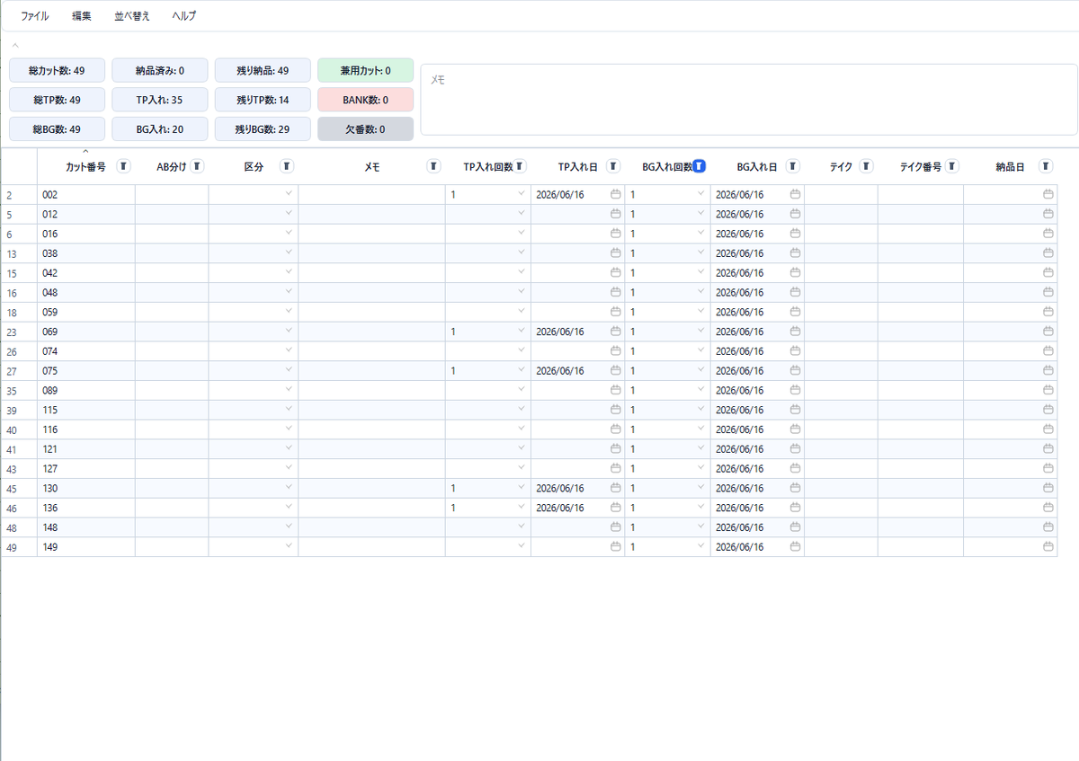Click the 残りTP数: 14 button
The height and width of the screenshot is (761, 1079).
[x=263, y=100]
